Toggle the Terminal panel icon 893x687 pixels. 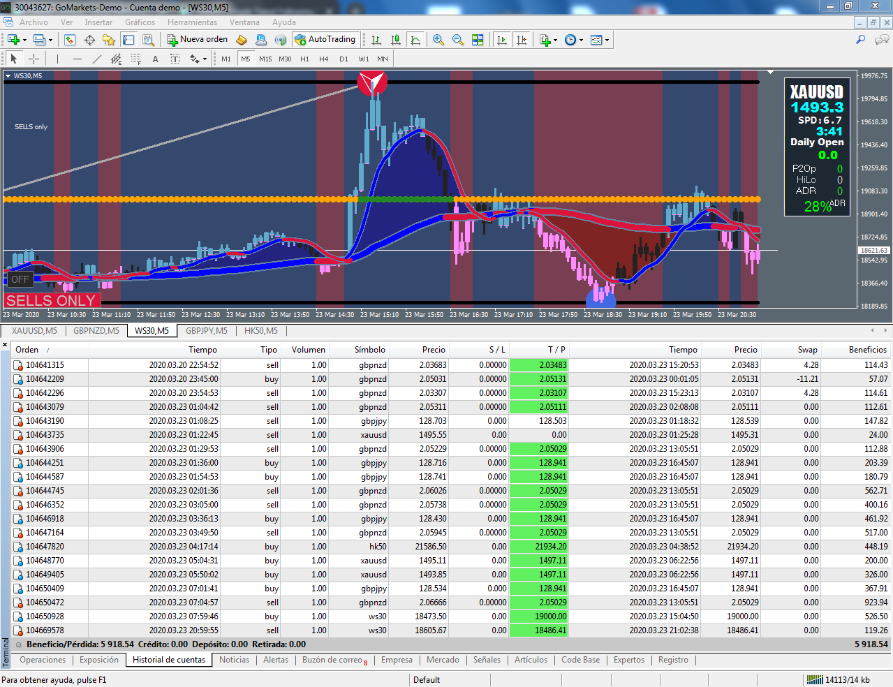click(128, 40)
